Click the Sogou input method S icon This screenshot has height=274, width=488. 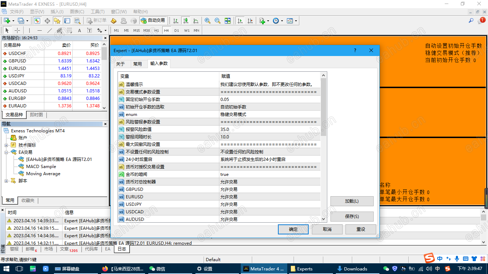pyautogui.click(x=429, y=258)
